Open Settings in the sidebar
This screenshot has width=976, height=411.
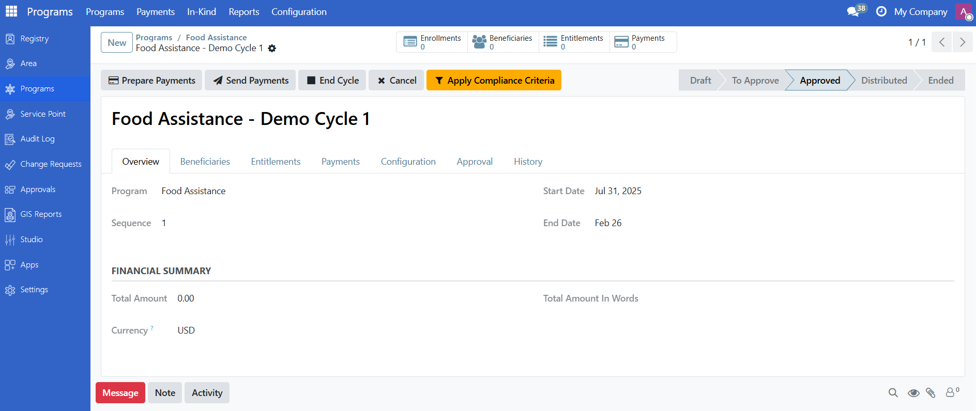coord(45,290)
